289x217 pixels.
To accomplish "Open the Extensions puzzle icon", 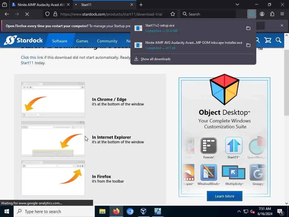I will (x=272, y=14).
